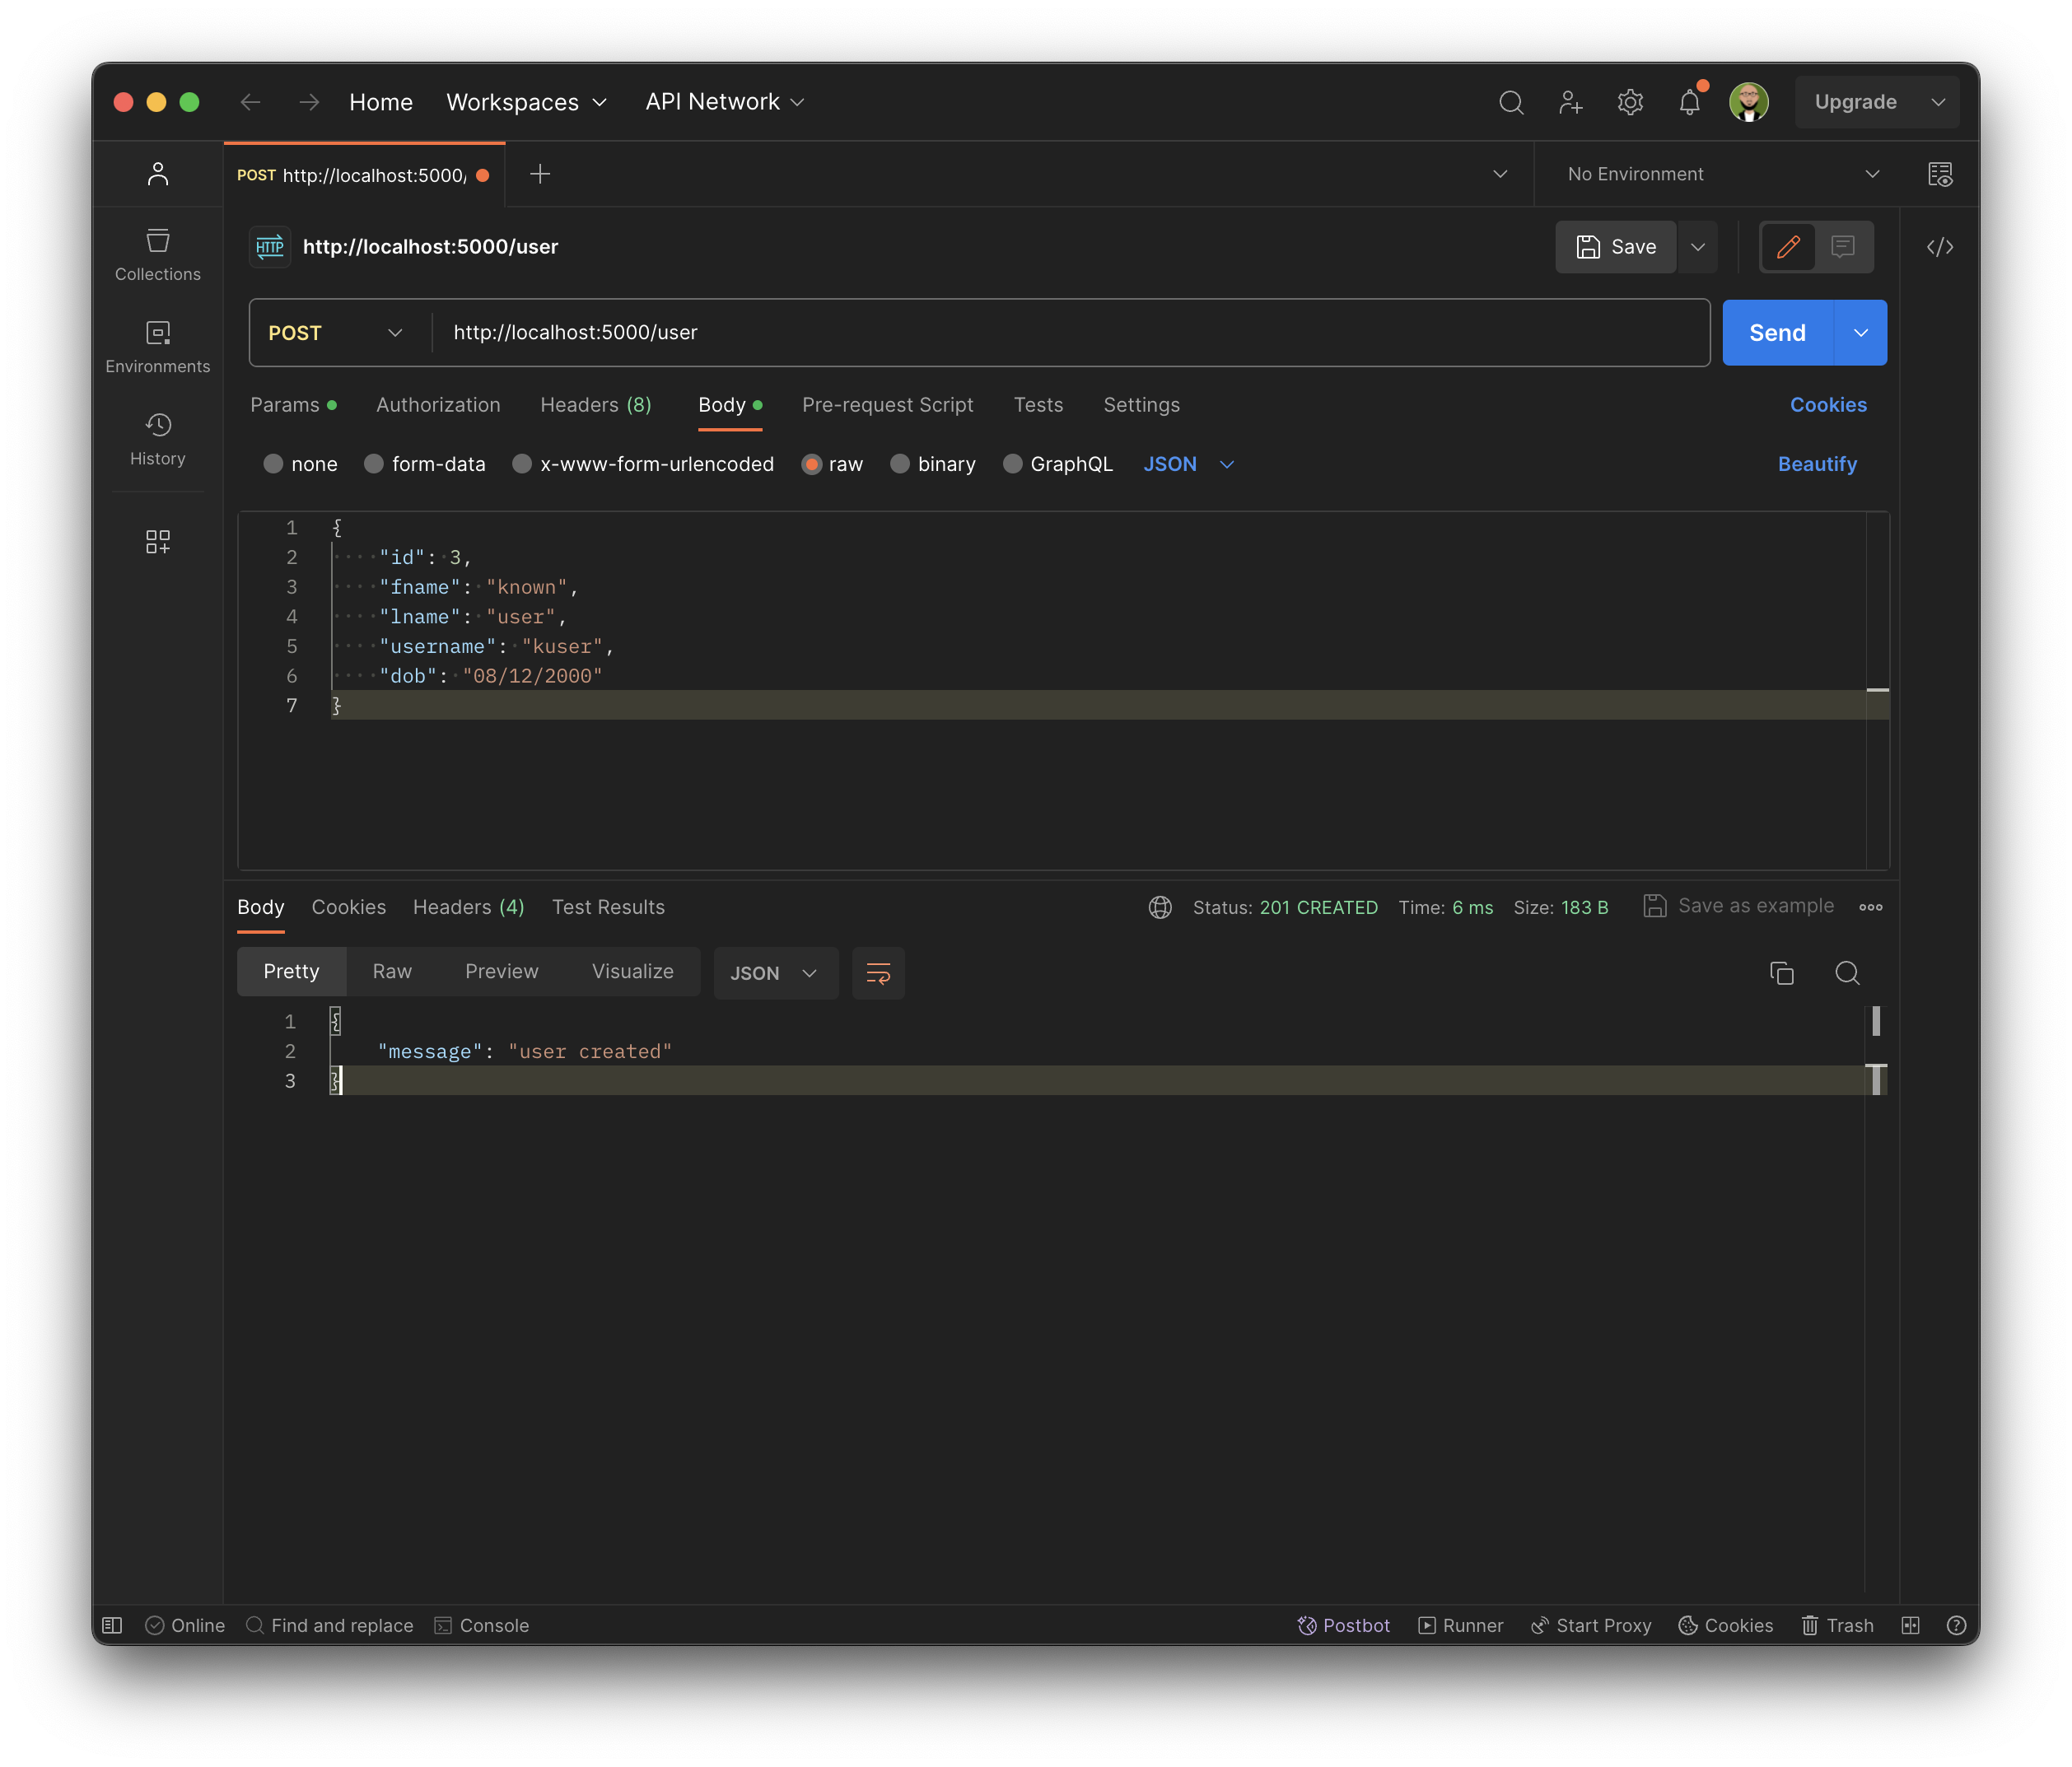Switch to the Authorization tab

[438, 405]
